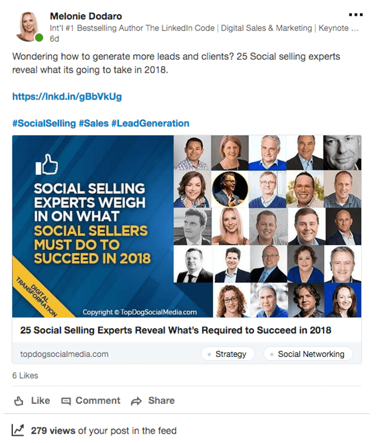Open the three-dot post options menu
Viewport: 384px width, 443px height.
click(356, 15)
